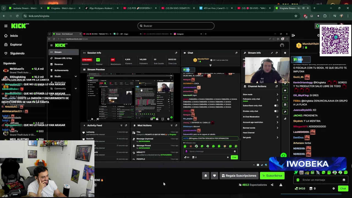352x198 pixels.
Task: Expand the Studio section chevron
Action: point(76,76)
